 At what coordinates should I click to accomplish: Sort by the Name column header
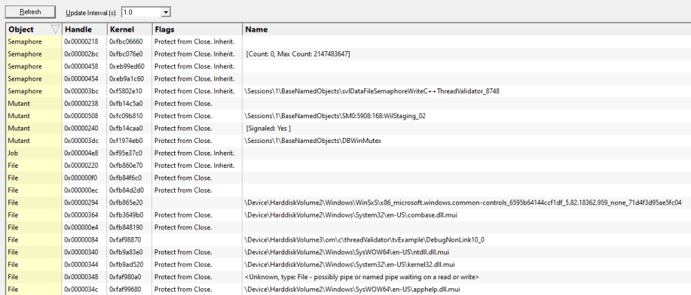[x=466, y=30]
